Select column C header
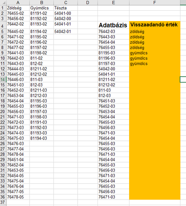This screenshot has width=186, height=206. [66, 3]
